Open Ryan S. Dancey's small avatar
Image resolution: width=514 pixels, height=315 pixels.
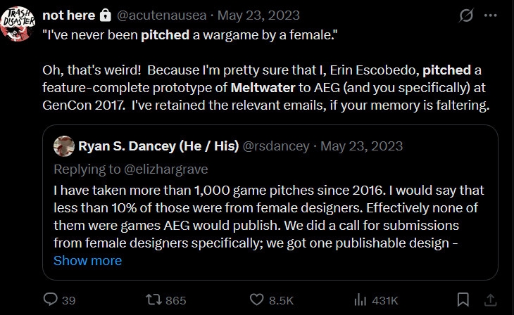coord(63,146)
